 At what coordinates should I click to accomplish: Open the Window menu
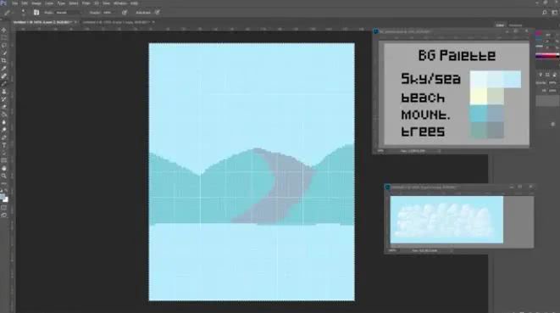tap(120, 3)
